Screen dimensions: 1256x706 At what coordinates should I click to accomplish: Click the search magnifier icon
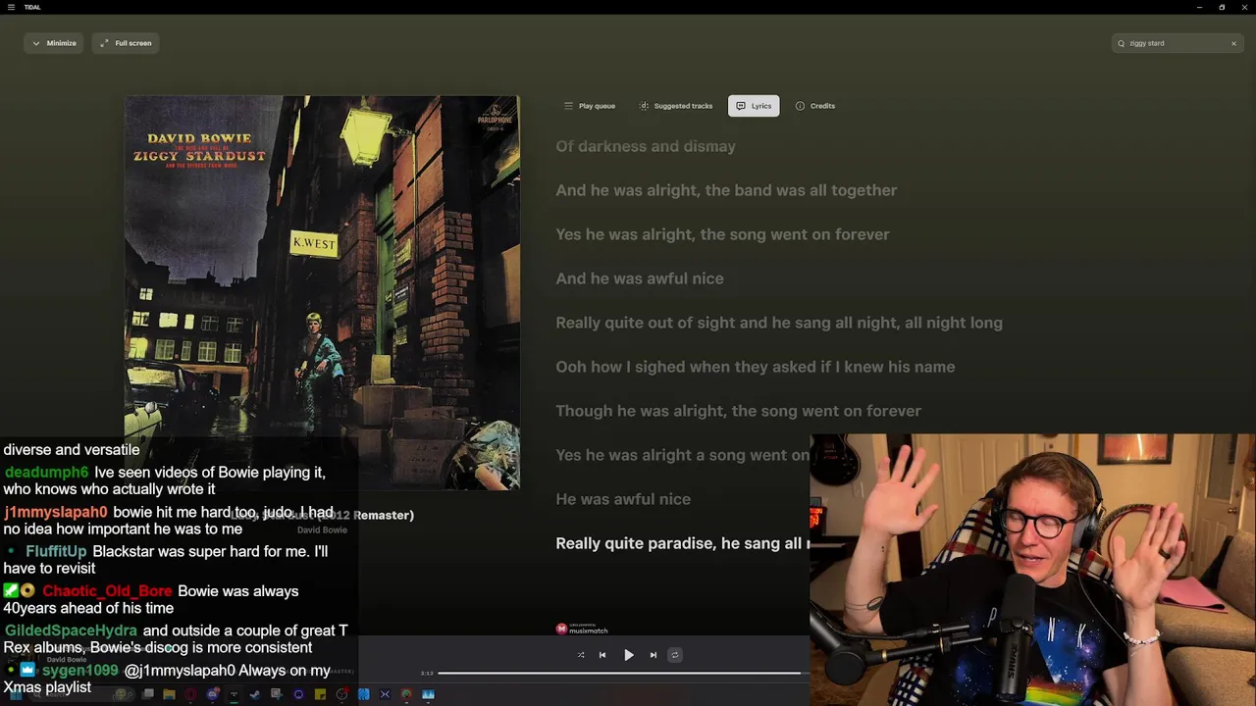pos(1122,43)
